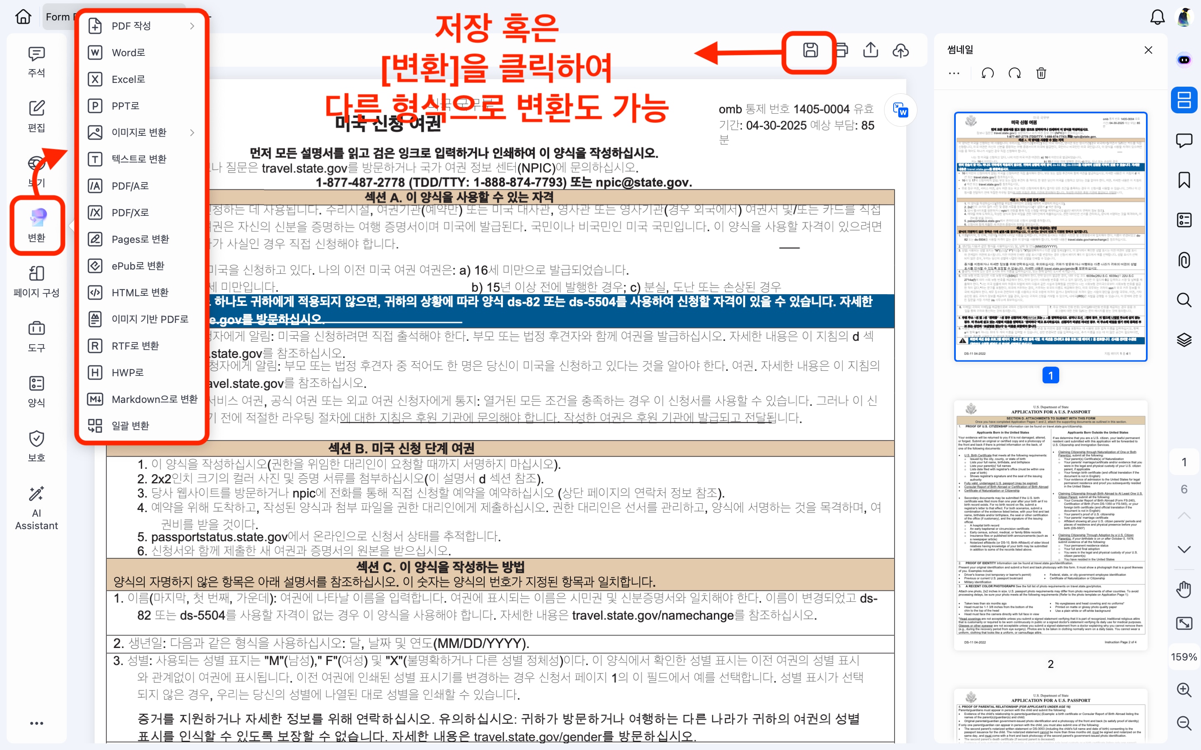Toggle the thumbnails panel button
1201x750 pixels.
(x=1184, y=100)
